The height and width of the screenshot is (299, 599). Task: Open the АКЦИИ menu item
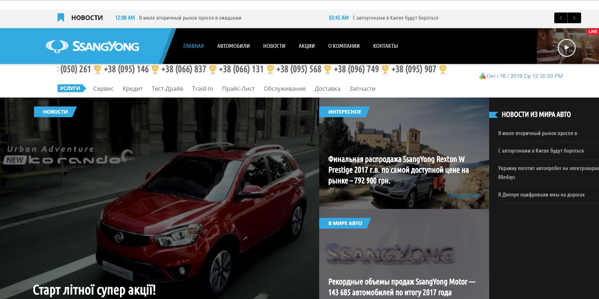(307, 46)
